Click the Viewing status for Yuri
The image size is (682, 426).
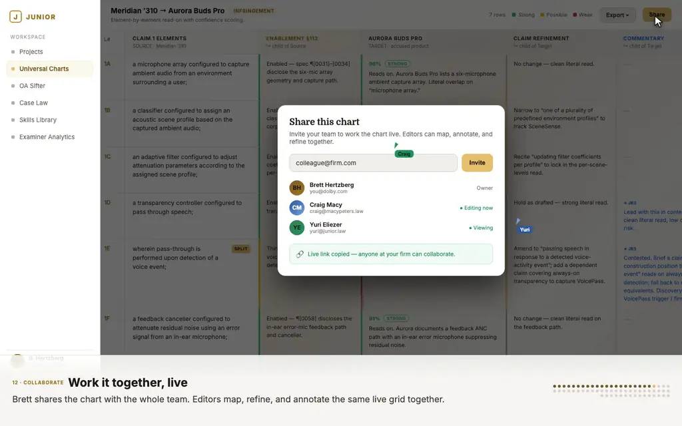pos(481,228)
